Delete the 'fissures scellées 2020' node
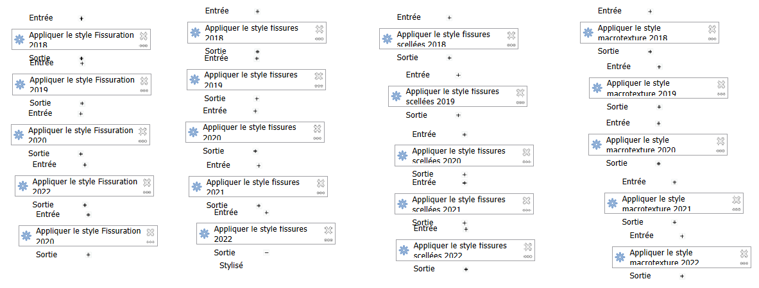 coord(526,152)
